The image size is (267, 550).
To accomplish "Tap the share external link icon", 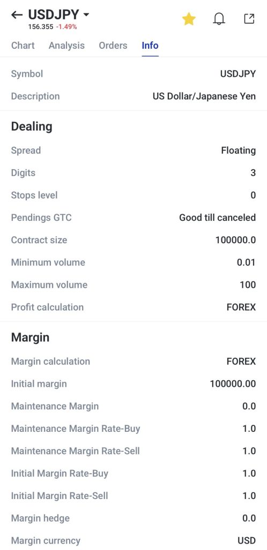I will pyautogui.click(x=249, y=19).
